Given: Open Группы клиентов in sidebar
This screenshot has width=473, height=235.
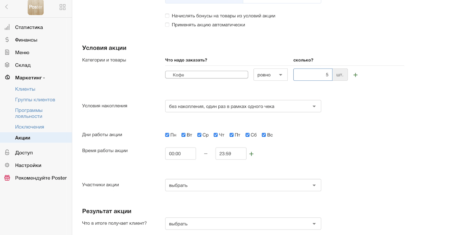Looking at the screenshot, I should 35,100.
